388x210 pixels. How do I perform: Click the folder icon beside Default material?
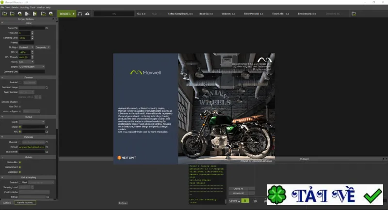pos(47,147)
